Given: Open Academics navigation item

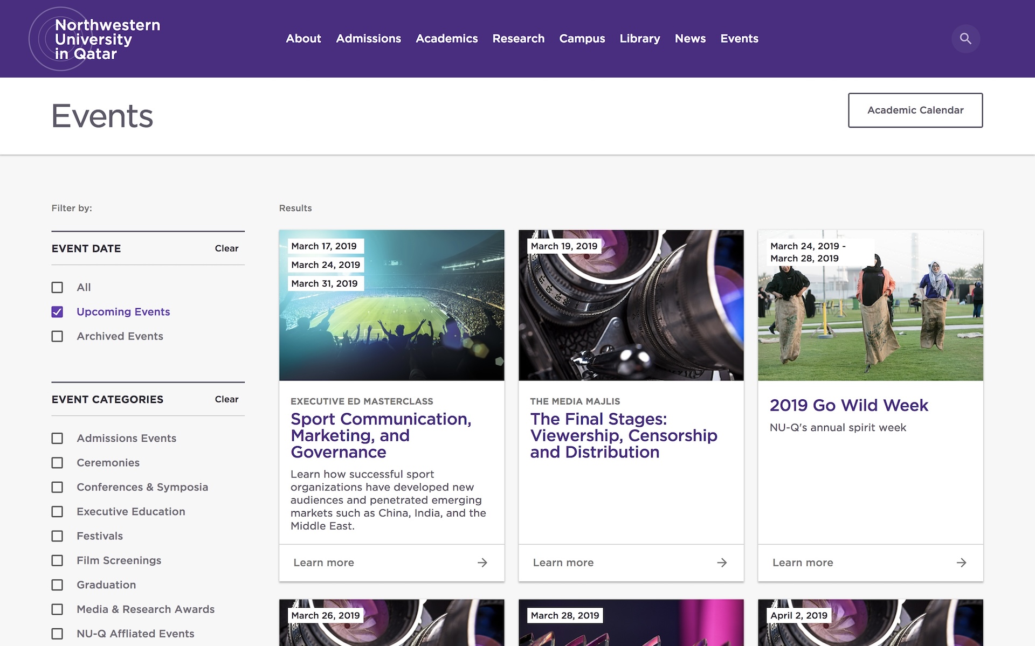Looking at the screenshot, I should [446, 39].
